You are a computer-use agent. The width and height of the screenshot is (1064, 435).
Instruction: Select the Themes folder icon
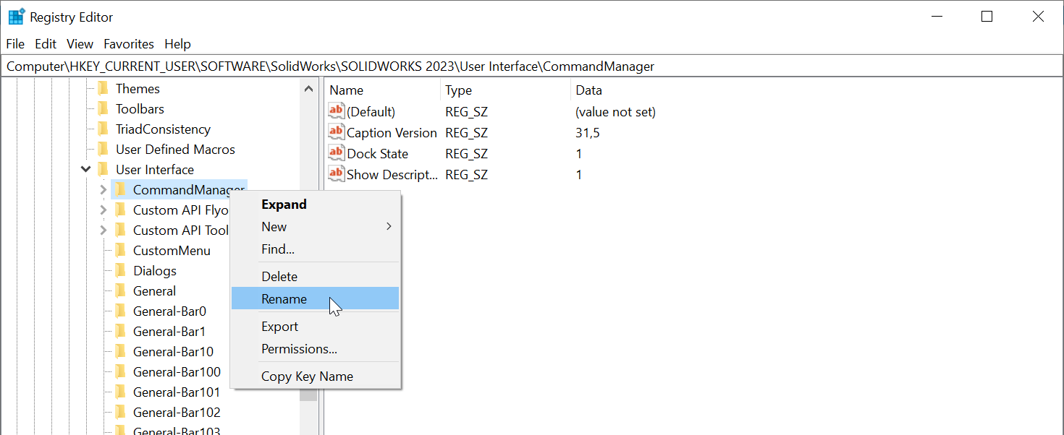click(103, 89)
